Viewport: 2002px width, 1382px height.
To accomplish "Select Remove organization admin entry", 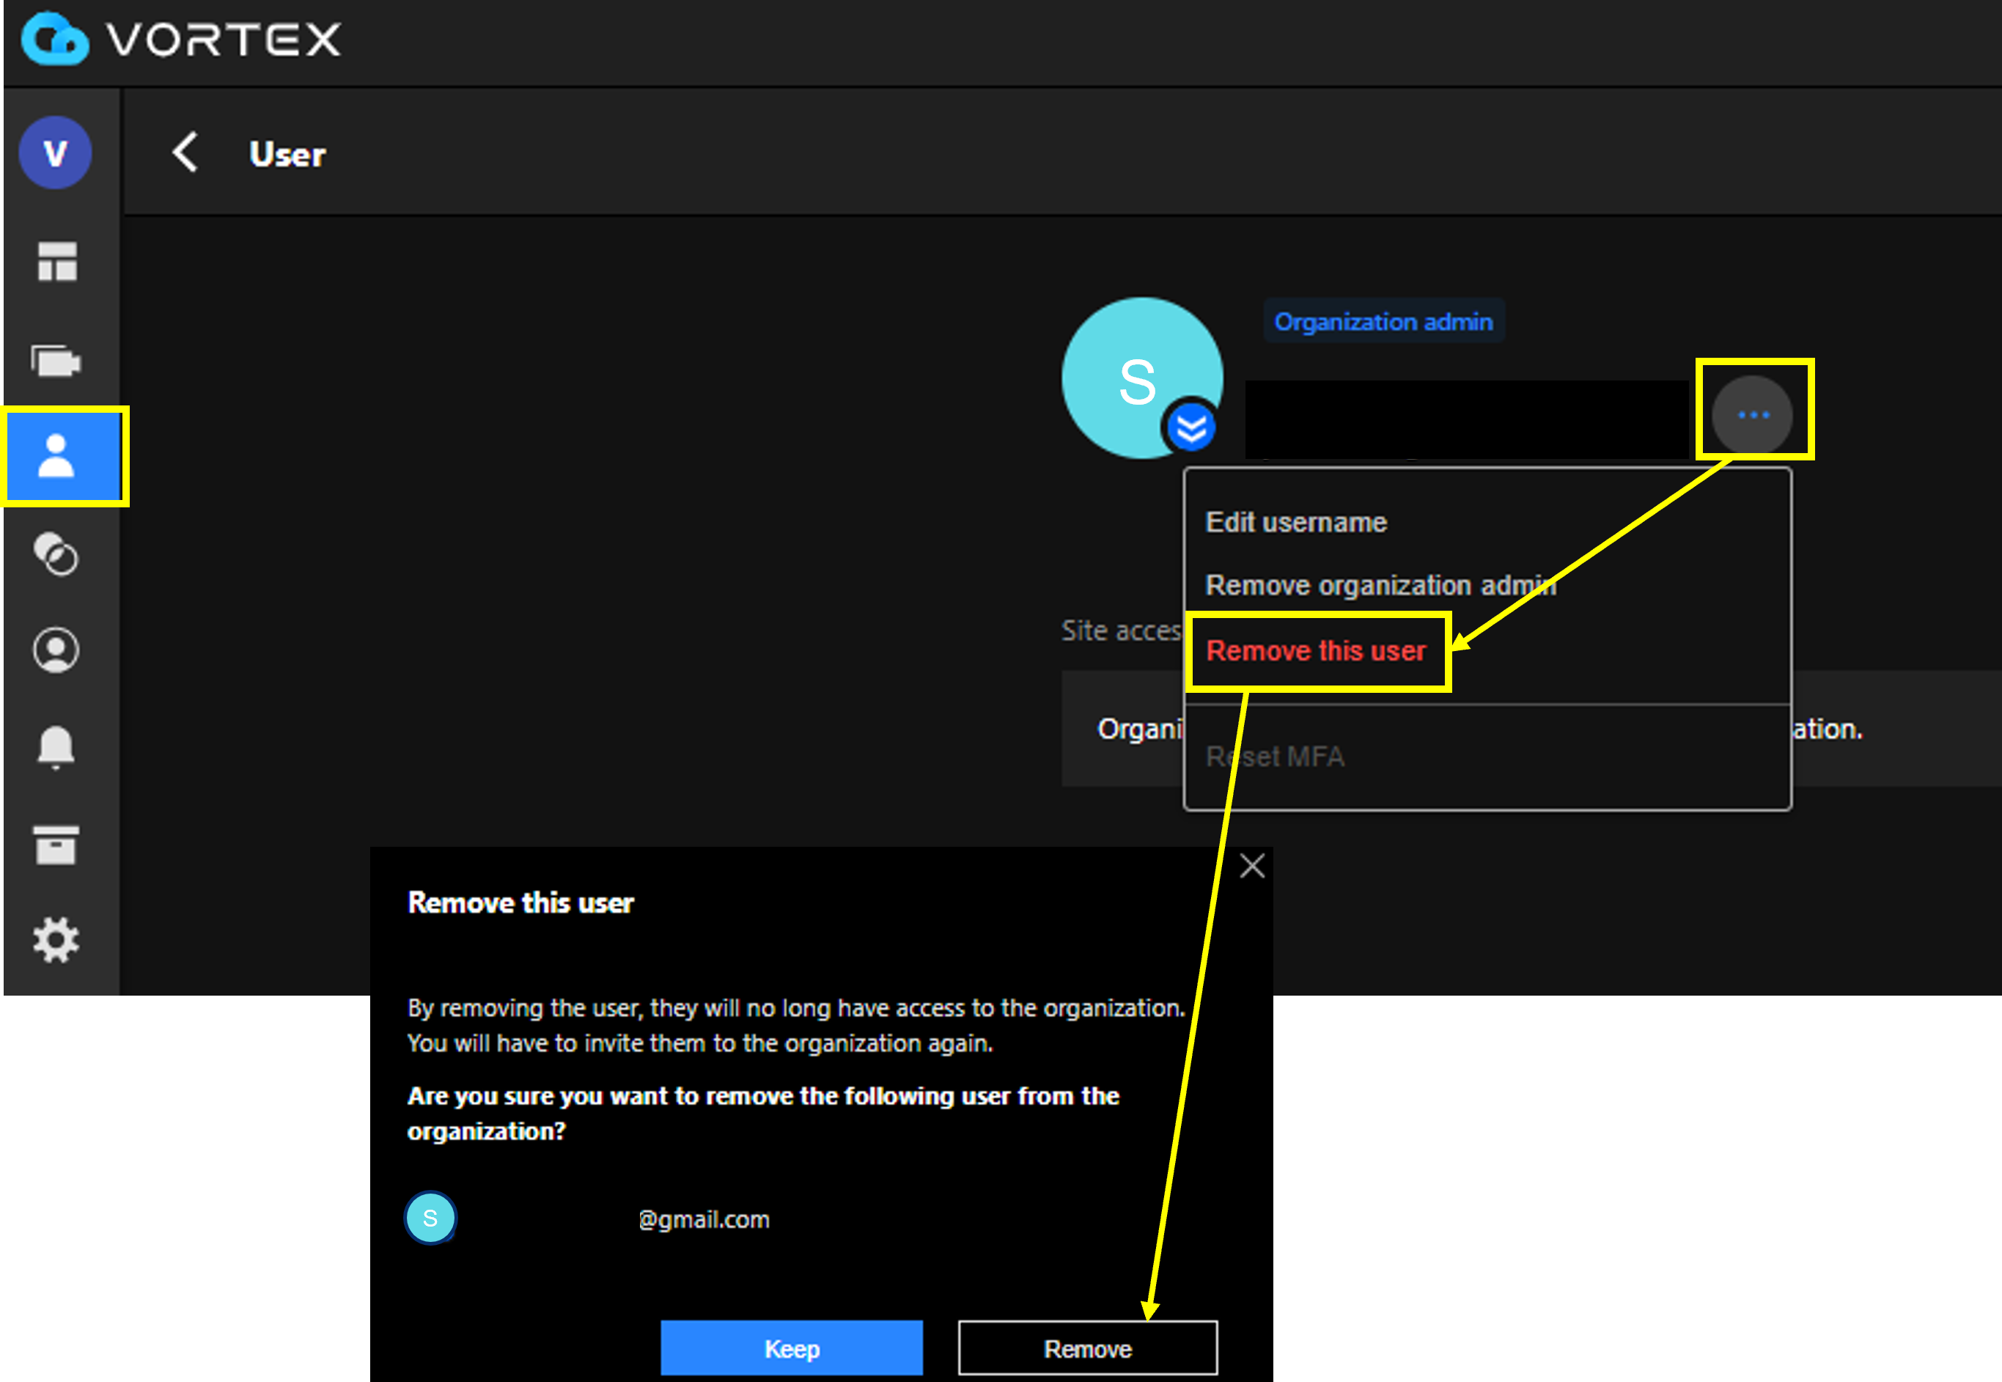I will (1380, 584).
